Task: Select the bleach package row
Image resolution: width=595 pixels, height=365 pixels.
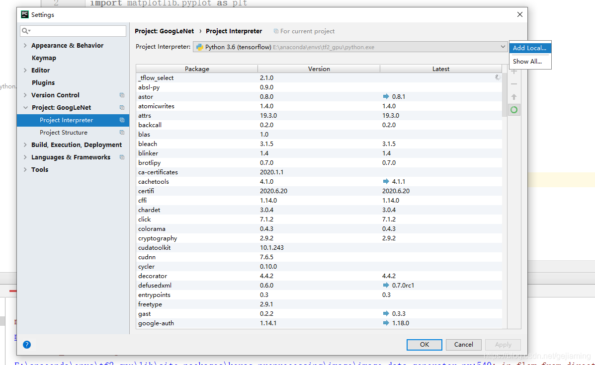Action: tap(319, 144)
